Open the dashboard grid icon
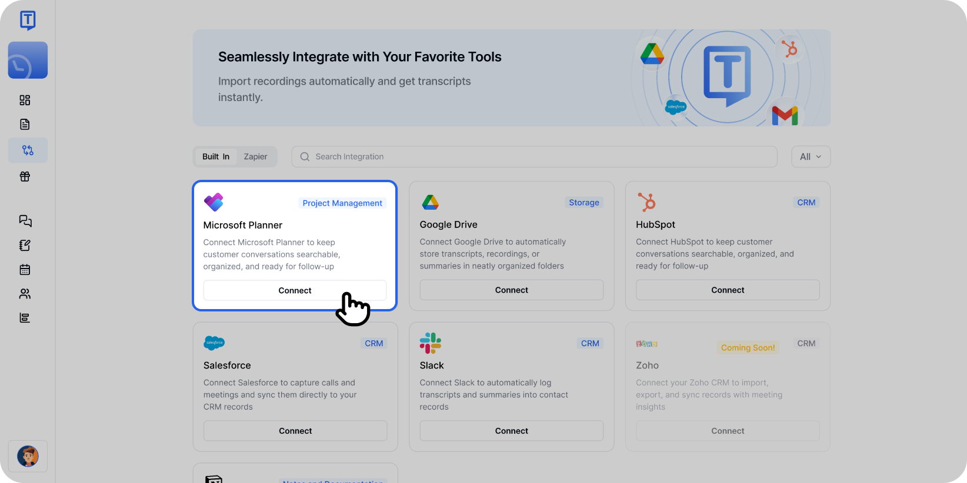This screenshot has width=967, height=483. click(25, 100)
